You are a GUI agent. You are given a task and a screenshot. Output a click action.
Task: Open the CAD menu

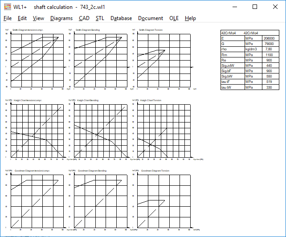(x=84, y=18)
